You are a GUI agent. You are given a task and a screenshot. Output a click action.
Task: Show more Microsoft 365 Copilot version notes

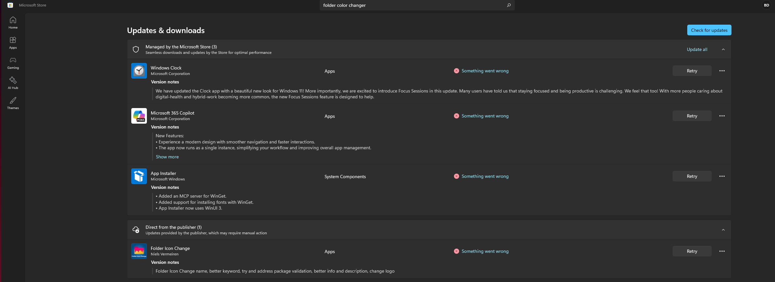[167, 157]
